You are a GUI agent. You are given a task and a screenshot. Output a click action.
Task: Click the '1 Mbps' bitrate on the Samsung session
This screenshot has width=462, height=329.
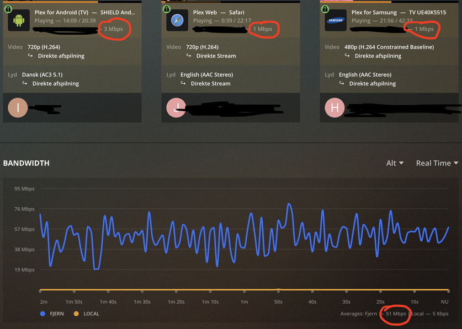pyautogui.click(x=424, y=29)
